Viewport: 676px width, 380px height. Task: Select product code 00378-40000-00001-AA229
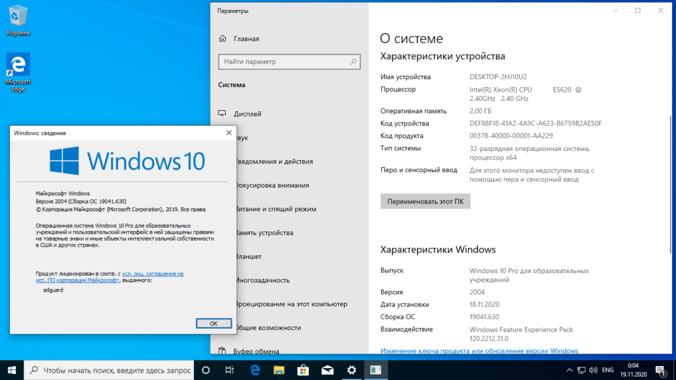coord(511,136)
